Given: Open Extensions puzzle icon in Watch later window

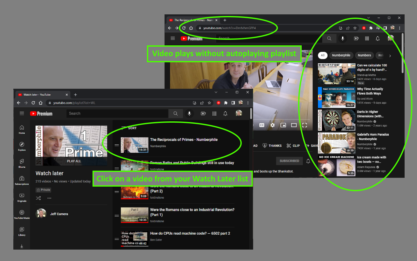Looking at the screenshot, I should (x=226, y=103).
